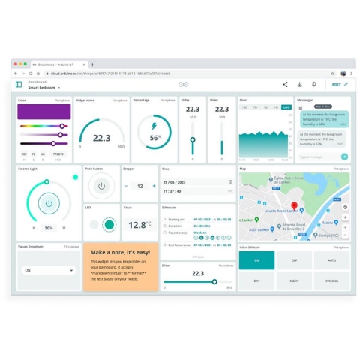Toggle the Push button power control

[101, 186]
